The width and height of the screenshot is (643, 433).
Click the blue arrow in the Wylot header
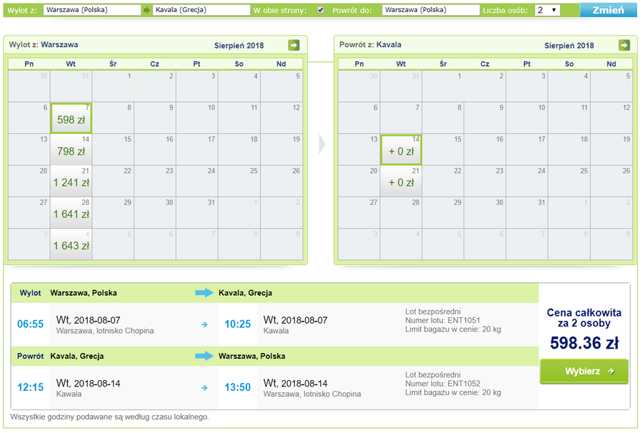click(204, 293)
